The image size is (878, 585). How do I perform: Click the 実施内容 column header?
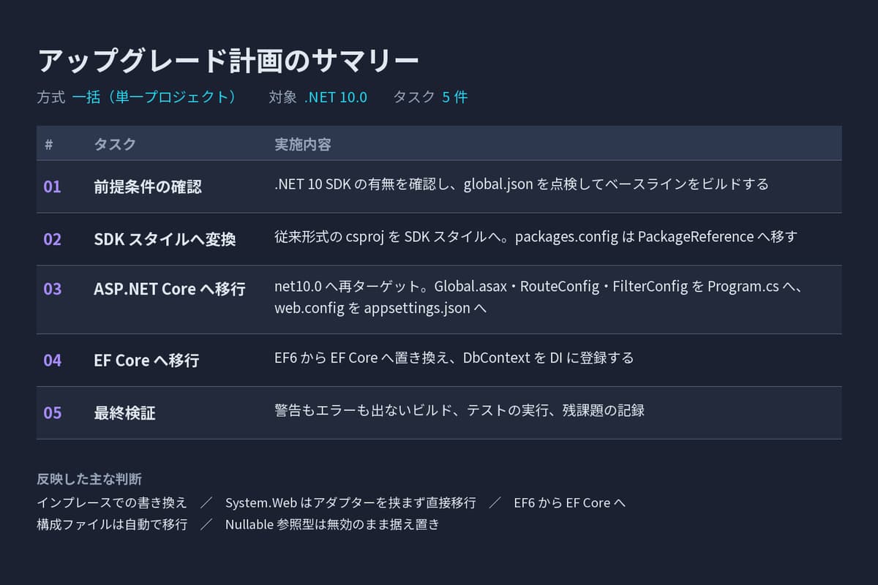pyautogui.click(x=303, y=145)
